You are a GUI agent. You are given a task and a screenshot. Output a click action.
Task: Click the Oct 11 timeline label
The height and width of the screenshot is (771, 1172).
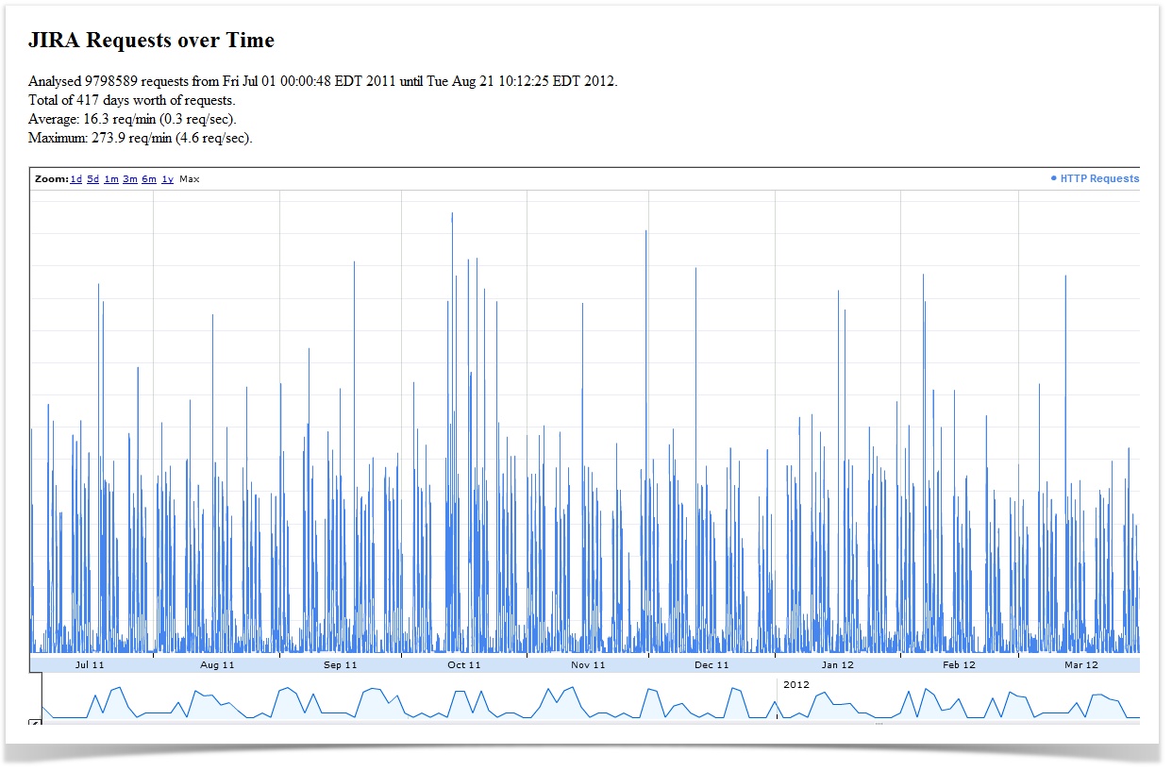click(463, 665)
